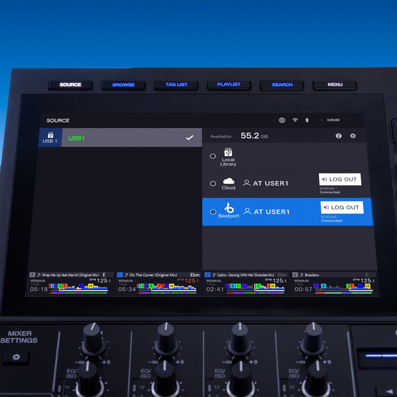The image size is (397, 397).
Task: Select the Local Library radio button
Action: 213,156
